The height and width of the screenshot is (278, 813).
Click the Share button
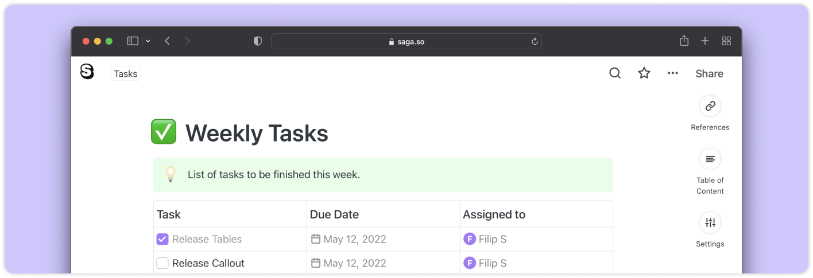(709, 73)
